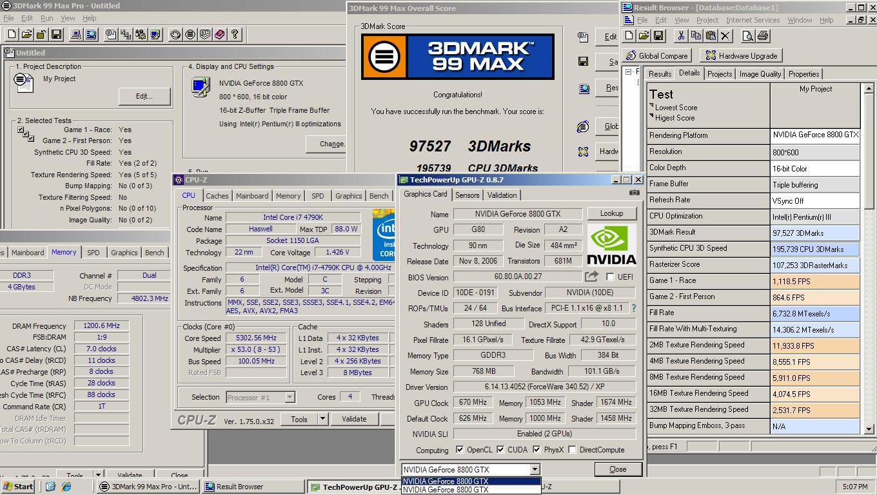Open the Validation tab in GPU-Z
The width and height of the screenshot is (877, 495).
(502, 195)
